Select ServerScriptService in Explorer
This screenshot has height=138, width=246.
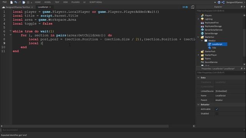pyautogui.click(x=213, y=30)
